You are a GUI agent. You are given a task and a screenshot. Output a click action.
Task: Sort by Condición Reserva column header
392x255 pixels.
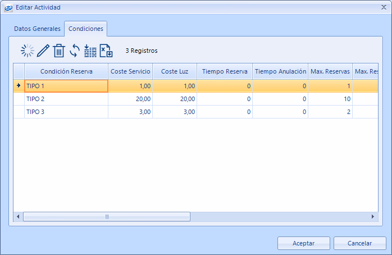tap(66, 71)
